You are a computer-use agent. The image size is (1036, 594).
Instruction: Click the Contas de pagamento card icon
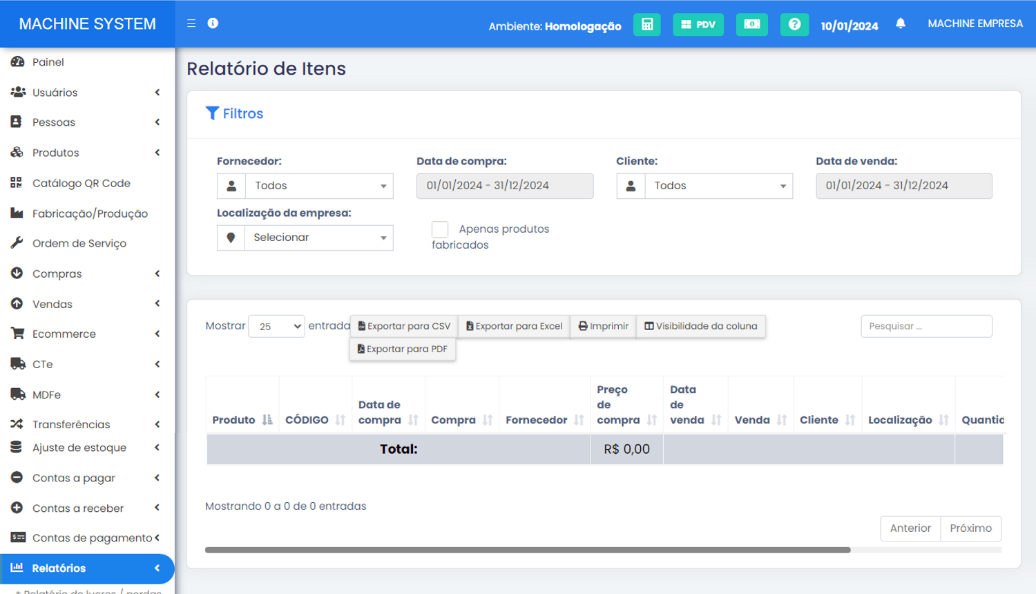pyautogui.click(x=18, y=537)
